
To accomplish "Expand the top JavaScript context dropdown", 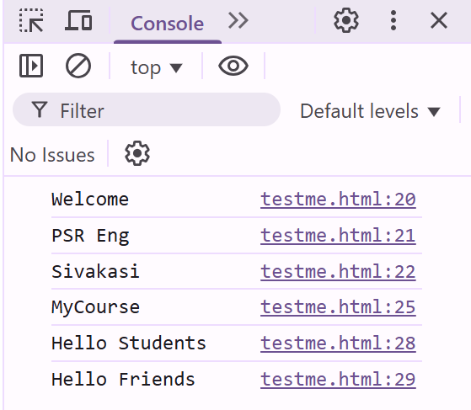I will (157, 67).
